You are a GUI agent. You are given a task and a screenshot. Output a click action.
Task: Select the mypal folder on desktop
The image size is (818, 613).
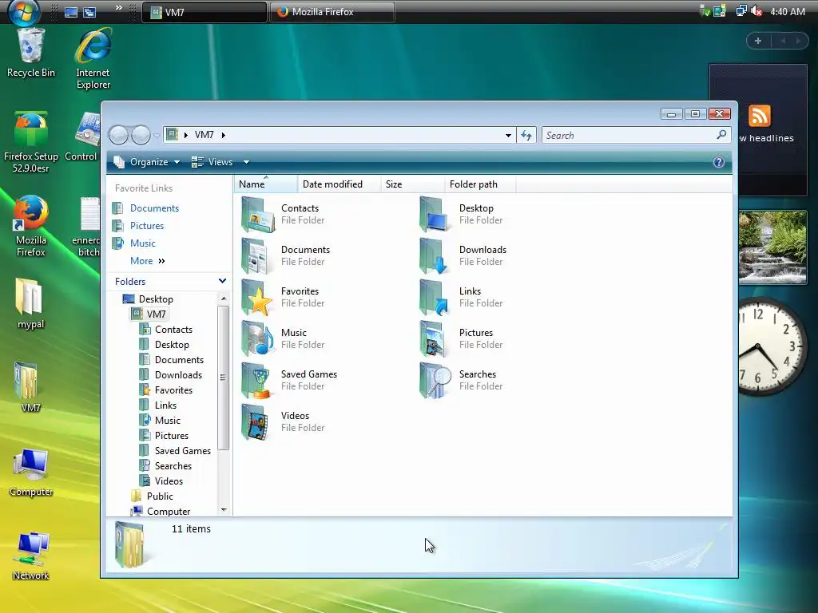pyautogui.click(x=31, y=303)
